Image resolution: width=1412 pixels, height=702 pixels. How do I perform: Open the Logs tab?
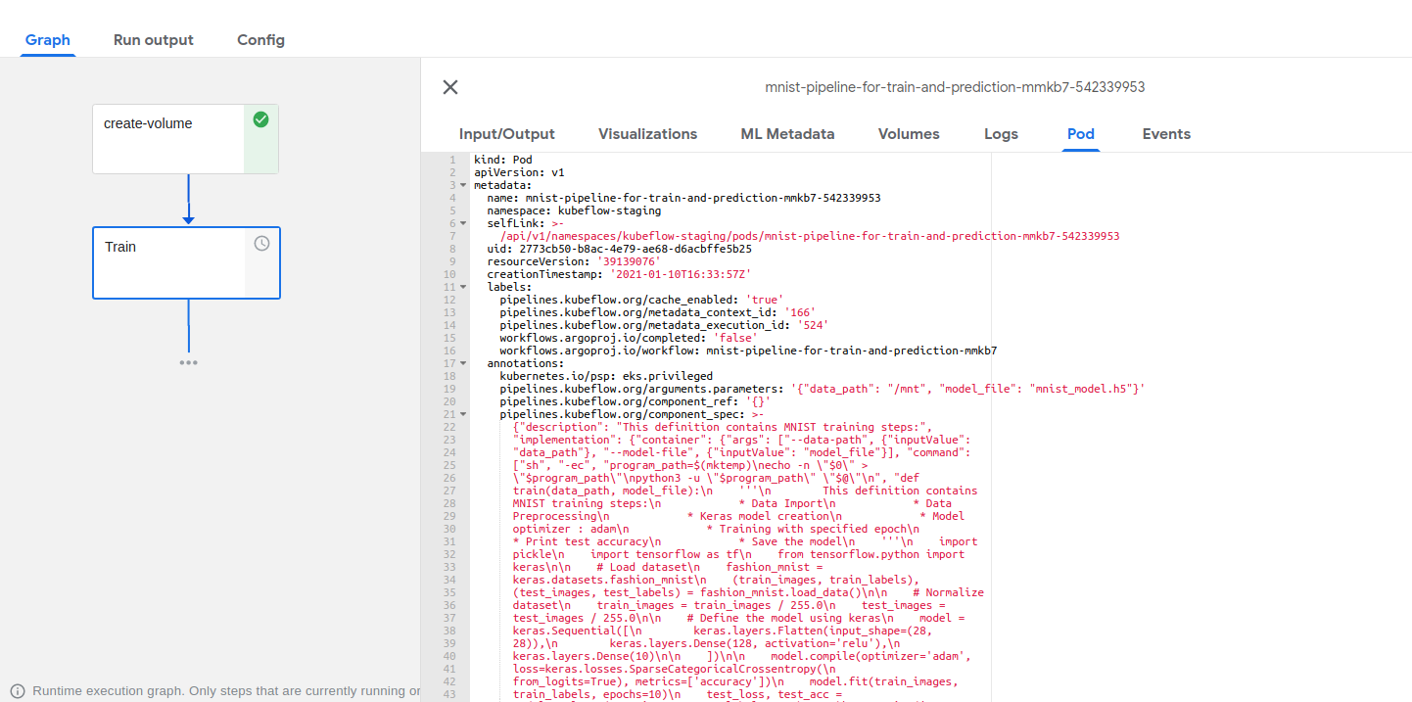(1001, 134)
